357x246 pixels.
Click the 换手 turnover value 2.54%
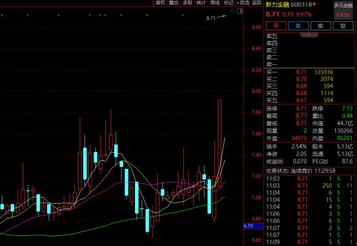[299, 147]
